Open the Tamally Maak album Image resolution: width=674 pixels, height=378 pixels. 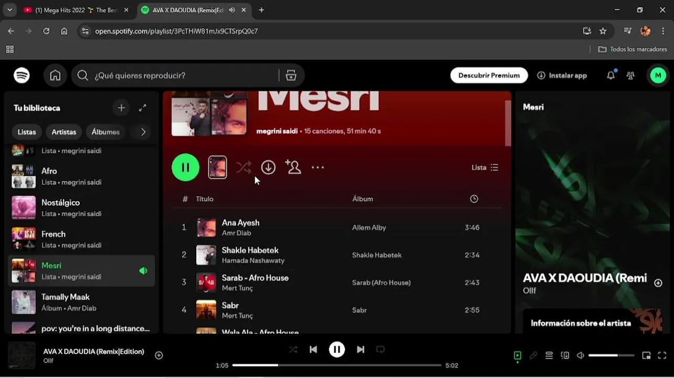(x=81, y=302)
